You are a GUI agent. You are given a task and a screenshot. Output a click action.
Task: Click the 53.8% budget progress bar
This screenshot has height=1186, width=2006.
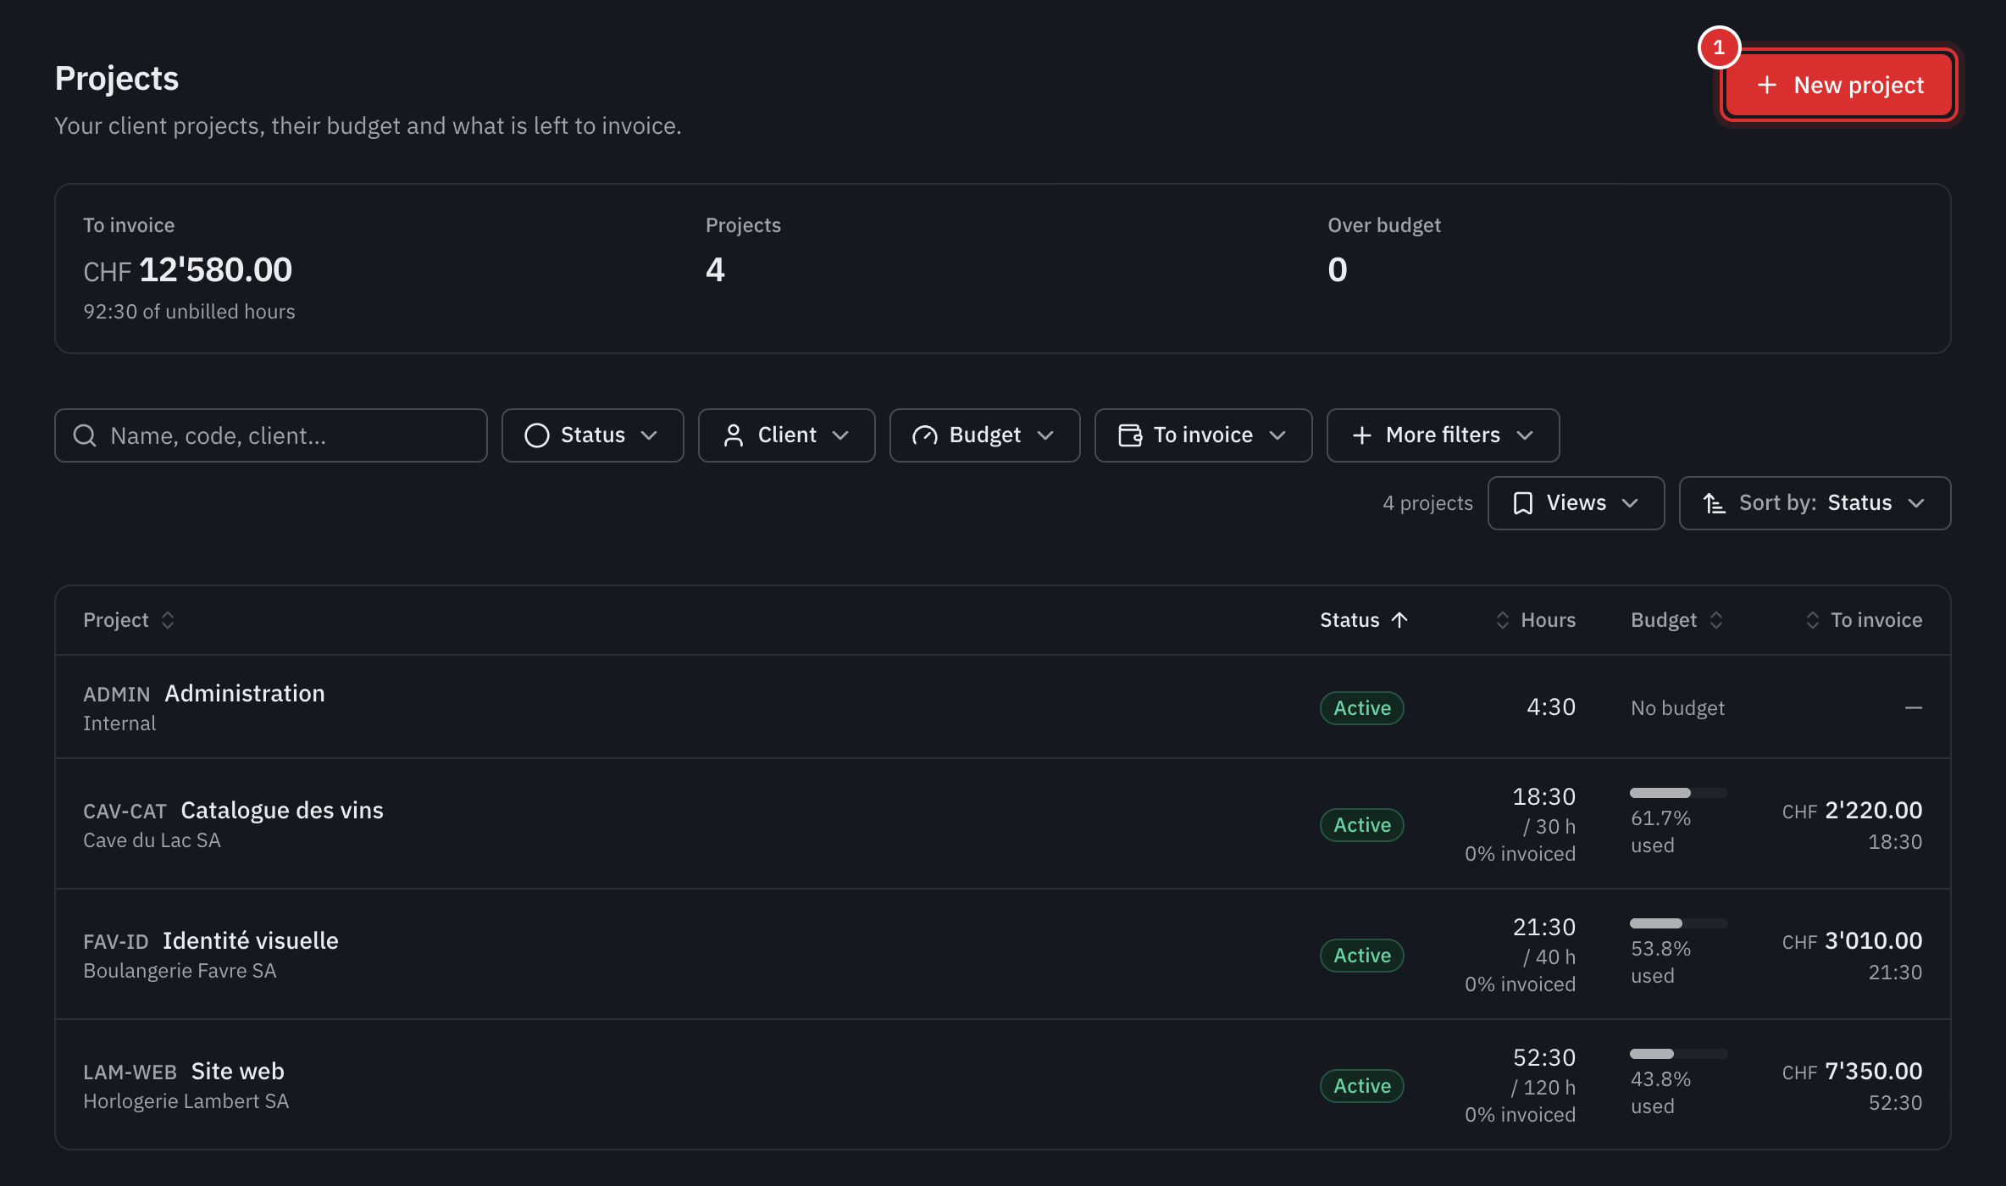(x=1678, y=923)
